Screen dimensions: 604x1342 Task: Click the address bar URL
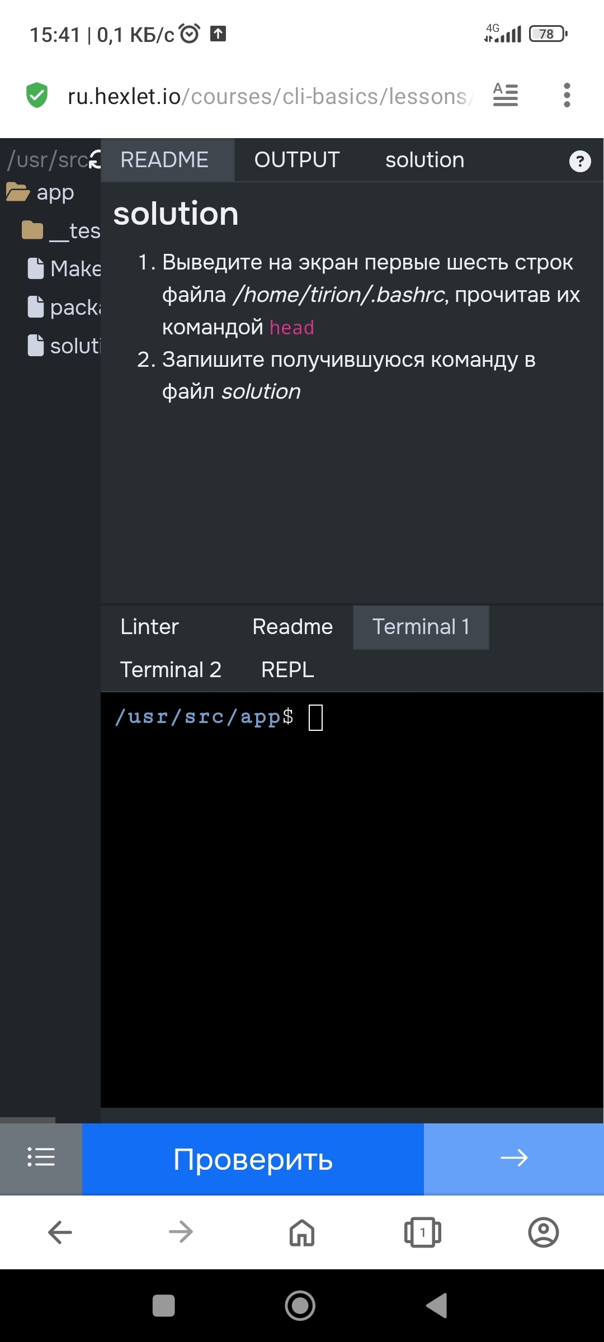click(x=268, y=96)
